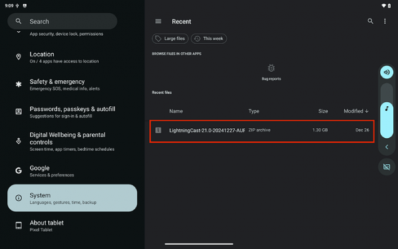The width and height of the screenshot is (398, 249).
Task: Tap the Wi-Fi status icon
Action: click(x=384, y=5)
